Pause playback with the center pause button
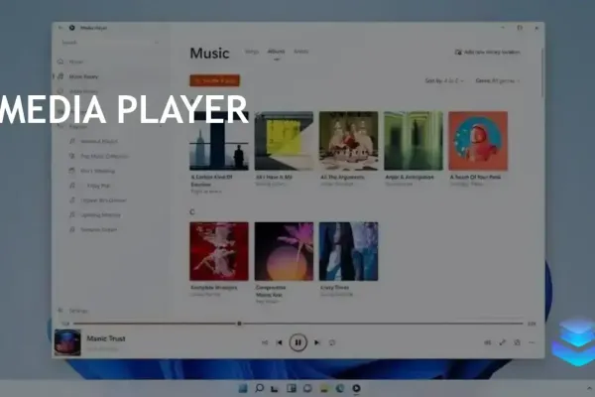Image resolution: width=595 pixels, height=397 pixels. [x=297, y=342]
